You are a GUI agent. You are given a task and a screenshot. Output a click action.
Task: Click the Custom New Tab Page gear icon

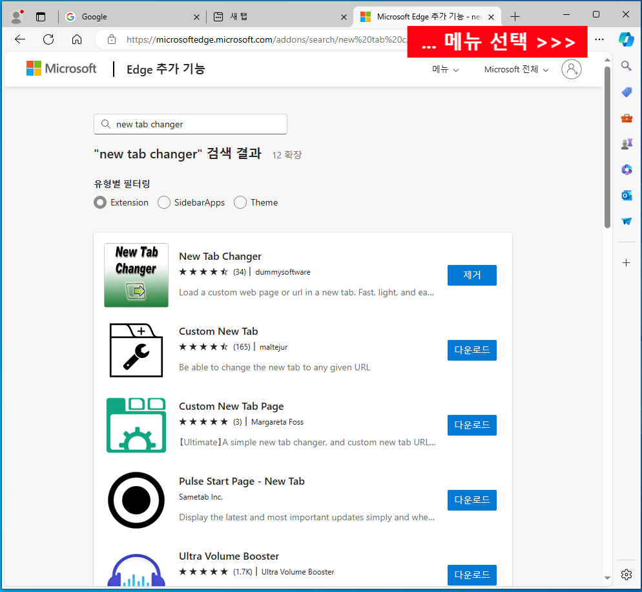[136, 425]
